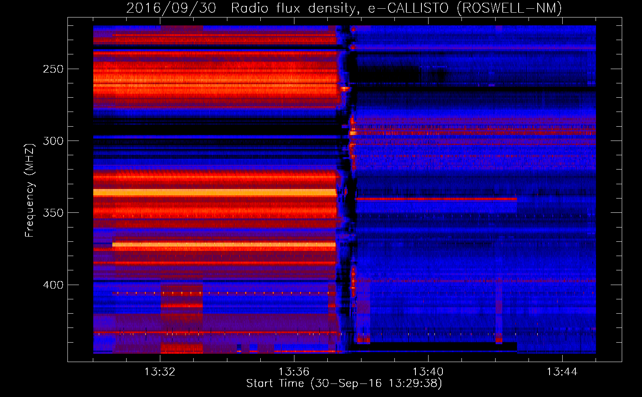Click the 13:32 time tick label

point(160,372)
